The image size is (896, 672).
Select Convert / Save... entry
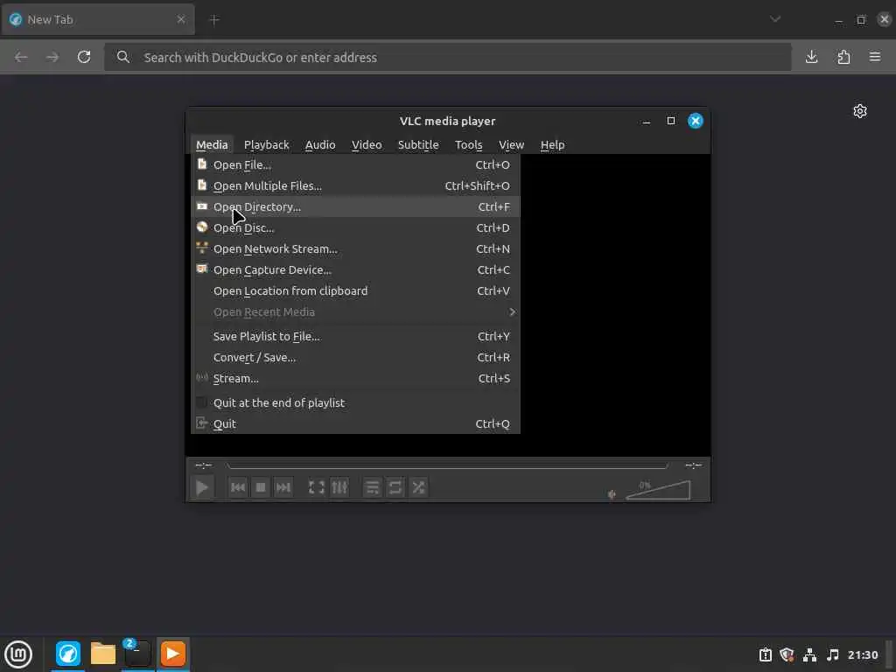click(x=355, y=358)
